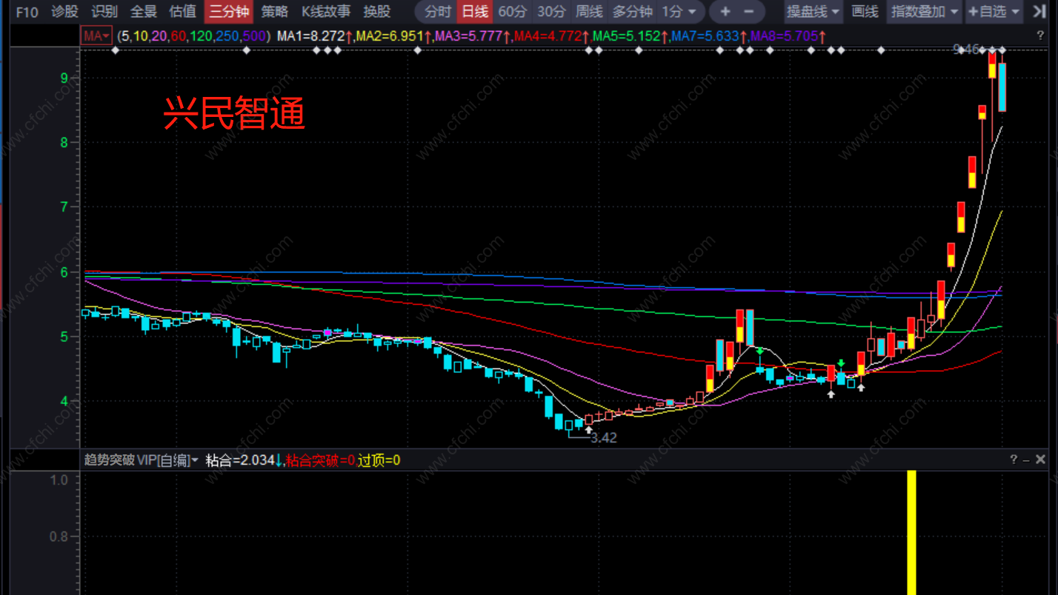Open the 诊股 stock diagnosis tab

point(64,12)
